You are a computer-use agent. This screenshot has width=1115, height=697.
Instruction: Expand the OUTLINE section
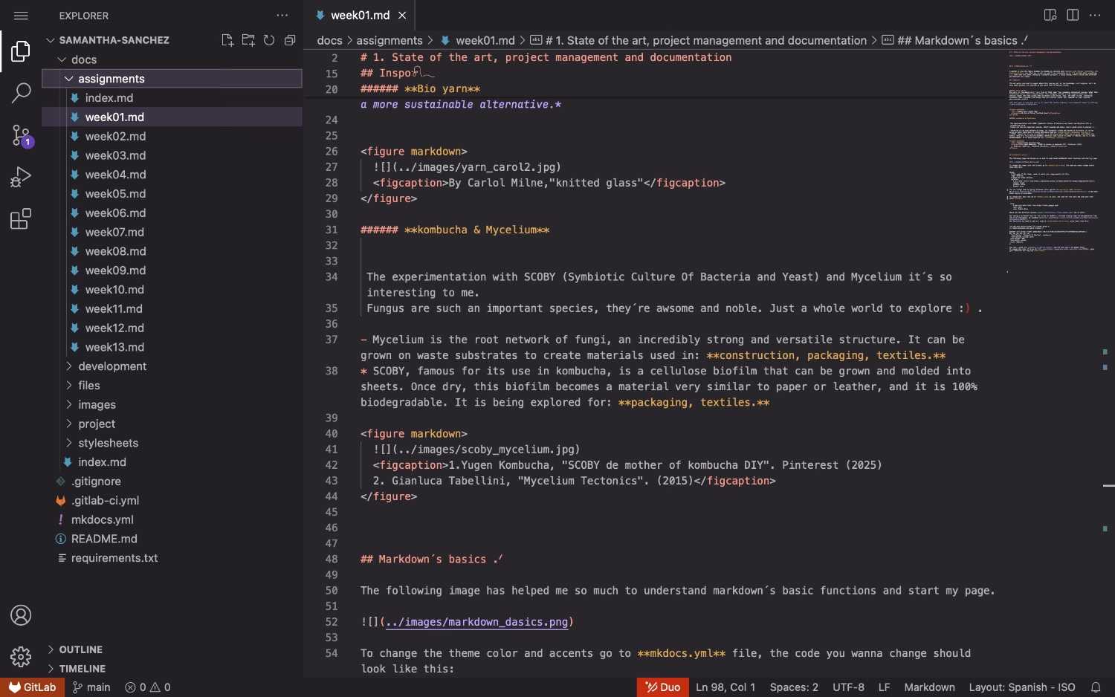[80, 649]
